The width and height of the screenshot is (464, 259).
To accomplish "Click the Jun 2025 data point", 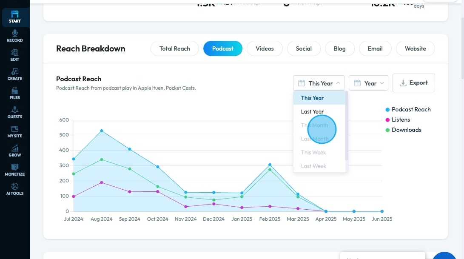I will (x=382, y=211).
